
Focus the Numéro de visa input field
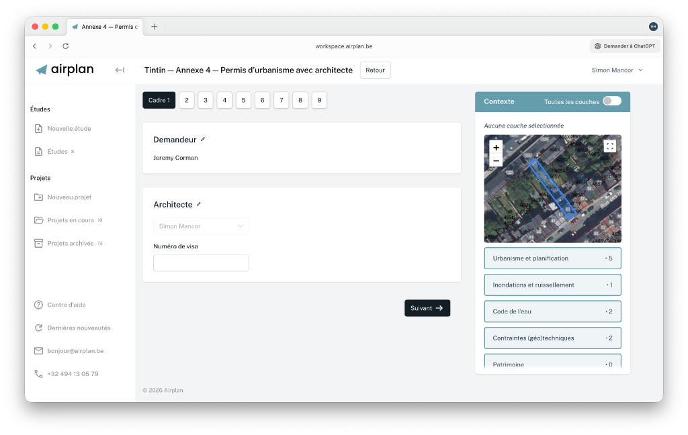point(201,262)
